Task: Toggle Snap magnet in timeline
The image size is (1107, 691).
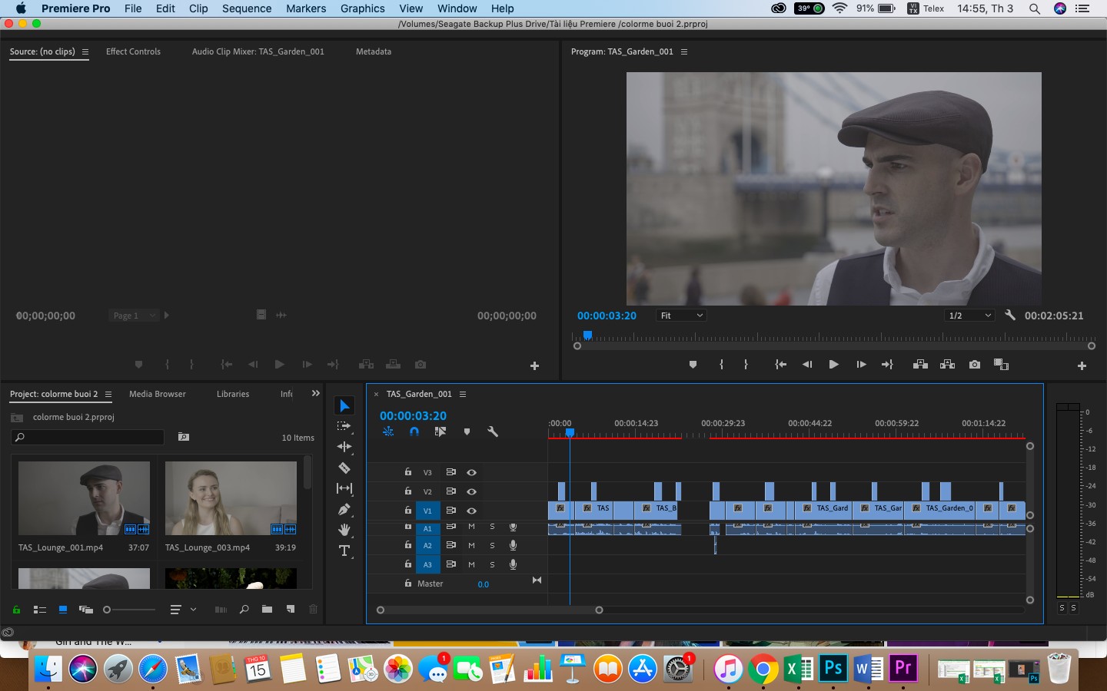Action: click(414, 431)
